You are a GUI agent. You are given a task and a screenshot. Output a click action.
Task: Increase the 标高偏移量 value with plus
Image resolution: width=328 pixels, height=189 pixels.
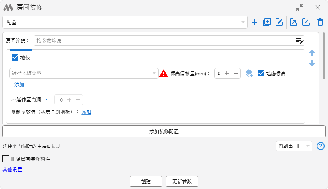click(x=227, y=74)
